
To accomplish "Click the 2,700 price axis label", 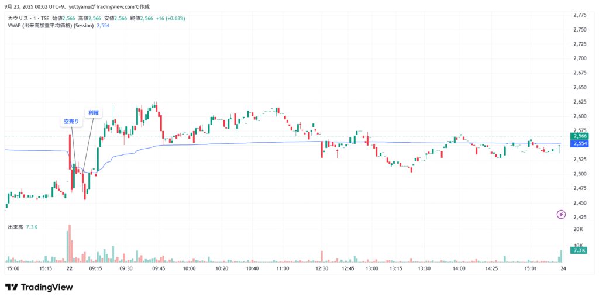I will (580, 58).
